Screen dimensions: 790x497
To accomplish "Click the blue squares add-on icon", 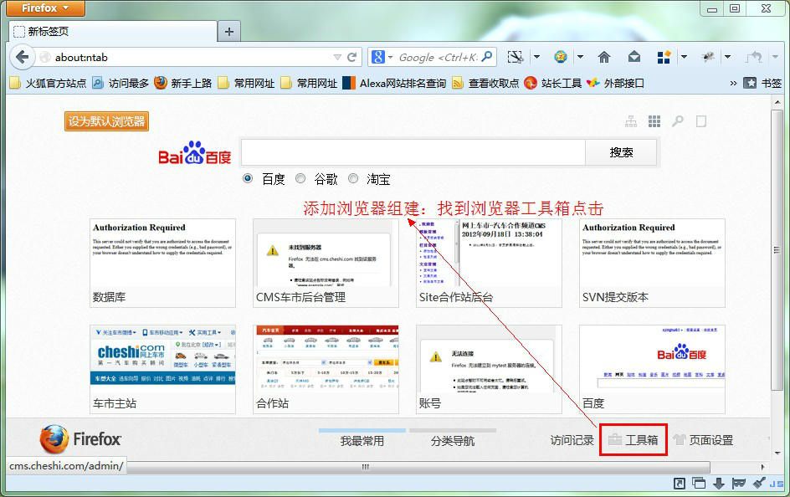I will [x=664, y=57].
